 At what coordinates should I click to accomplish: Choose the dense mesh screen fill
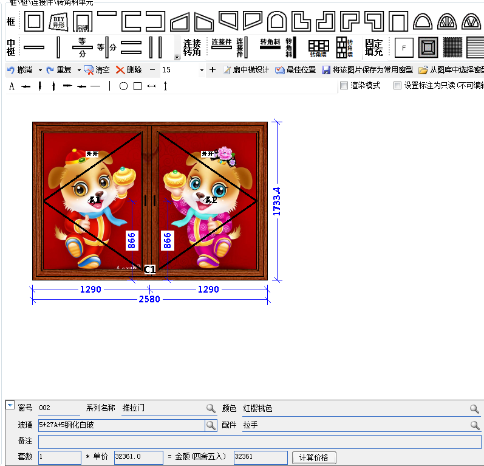point(452,47)
